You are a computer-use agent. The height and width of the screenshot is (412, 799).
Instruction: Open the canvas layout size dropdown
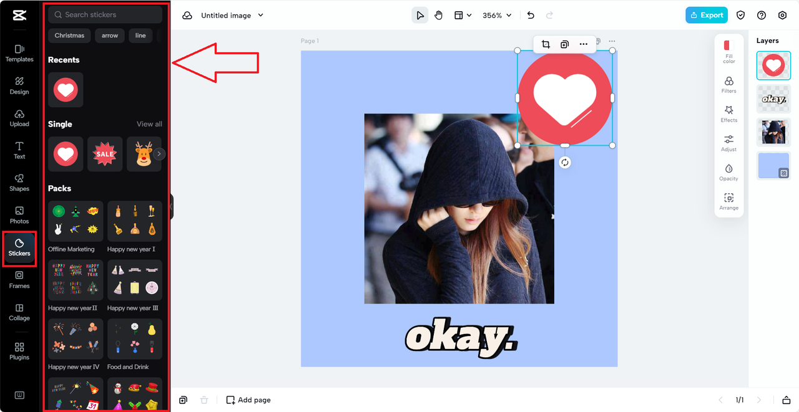pos(463,16)
